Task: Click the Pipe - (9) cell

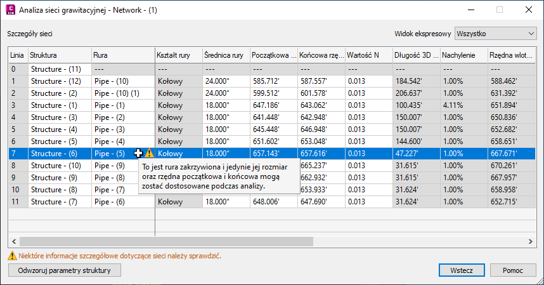Action: [x=115, y=166]
